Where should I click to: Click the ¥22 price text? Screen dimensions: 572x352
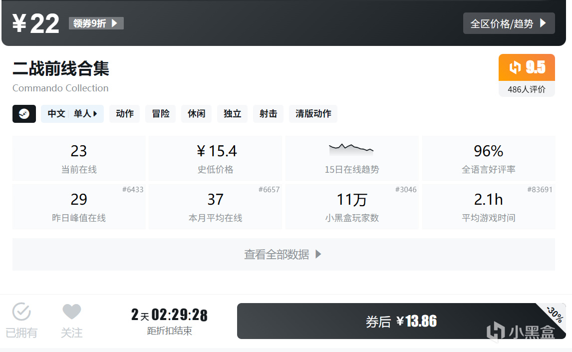click(x=36, y=23)
